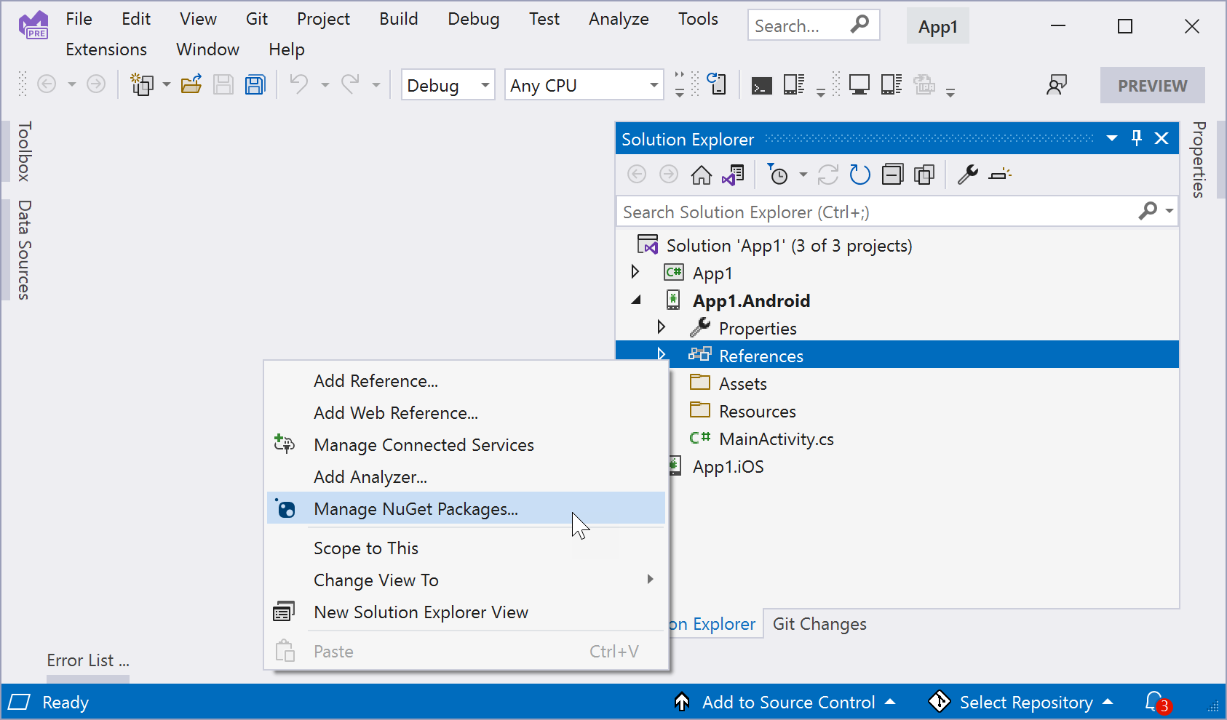Screen dimensions: 1227x720
Task: Click the Undo arrow in the toolbar
Action: pyautogui.click(x=298, y=85)
